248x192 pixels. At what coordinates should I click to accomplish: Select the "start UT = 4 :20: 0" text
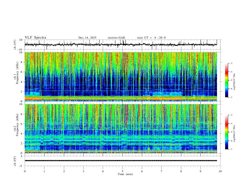151,38
